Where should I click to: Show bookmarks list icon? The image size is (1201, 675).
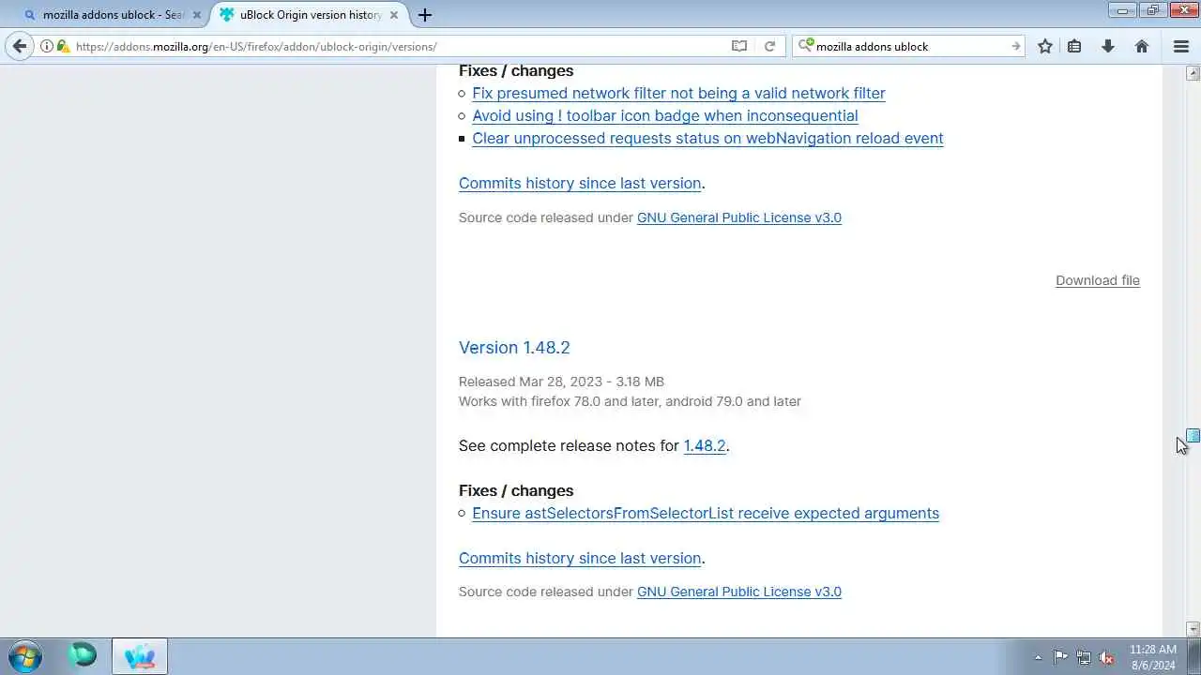coord(1074,46)
